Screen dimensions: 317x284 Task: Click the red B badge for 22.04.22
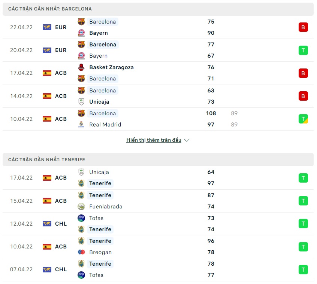[x=303, y=27]
